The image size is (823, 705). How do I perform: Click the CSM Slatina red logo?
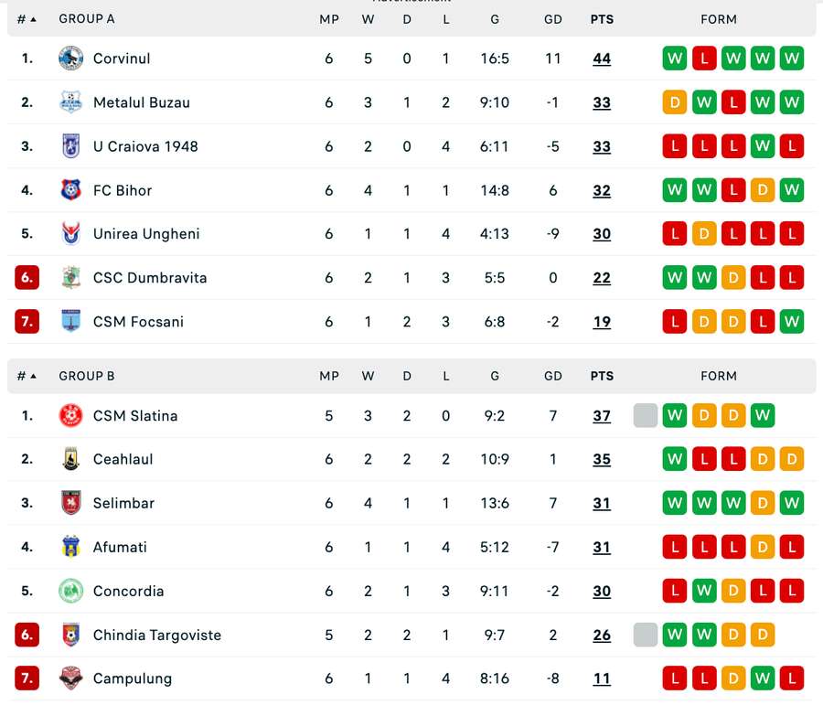pos(70,416)
